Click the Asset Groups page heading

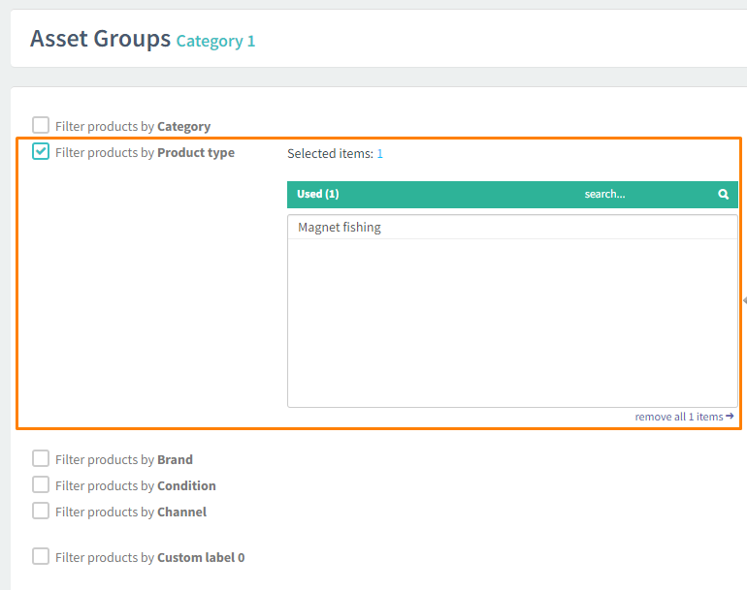coord(100,39)
